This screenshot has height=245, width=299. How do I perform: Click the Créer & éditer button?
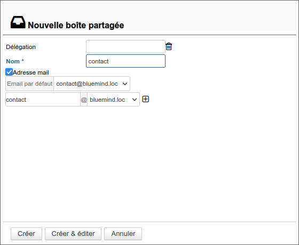click(x=73, y=234)
